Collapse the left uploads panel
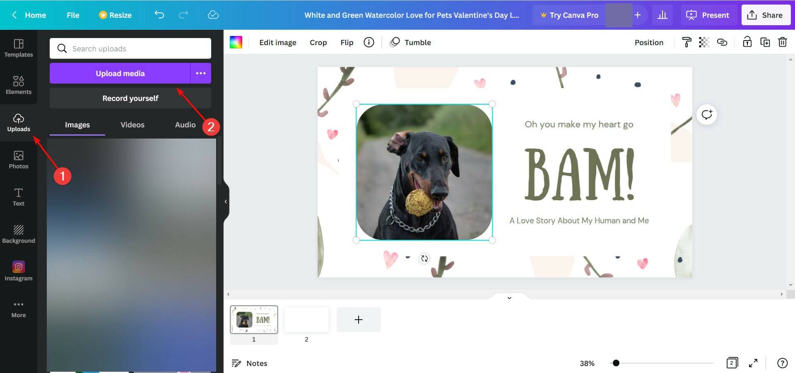 point(226,201)
